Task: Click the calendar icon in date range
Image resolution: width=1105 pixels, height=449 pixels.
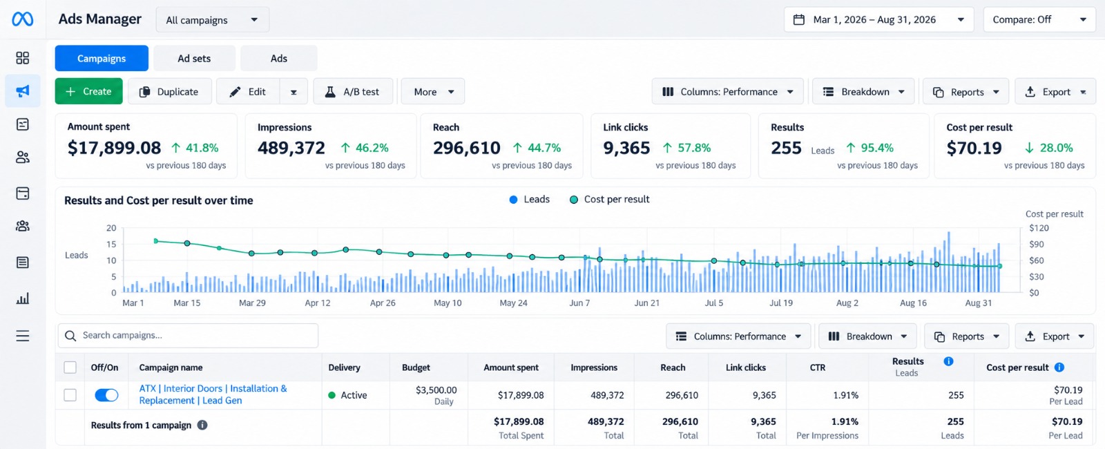Action: click(x=799, y=19)
